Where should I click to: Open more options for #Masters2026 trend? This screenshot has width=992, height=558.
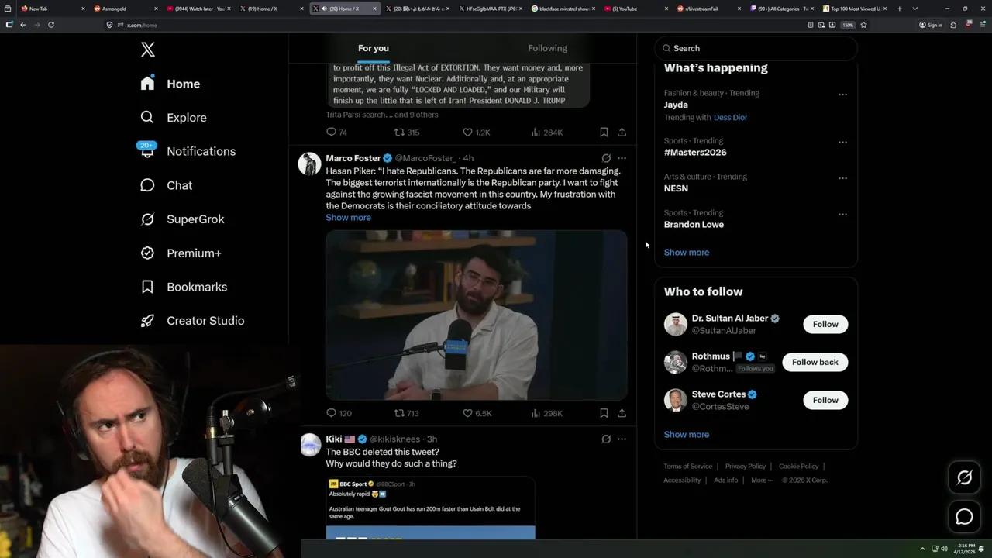[842, 143]
